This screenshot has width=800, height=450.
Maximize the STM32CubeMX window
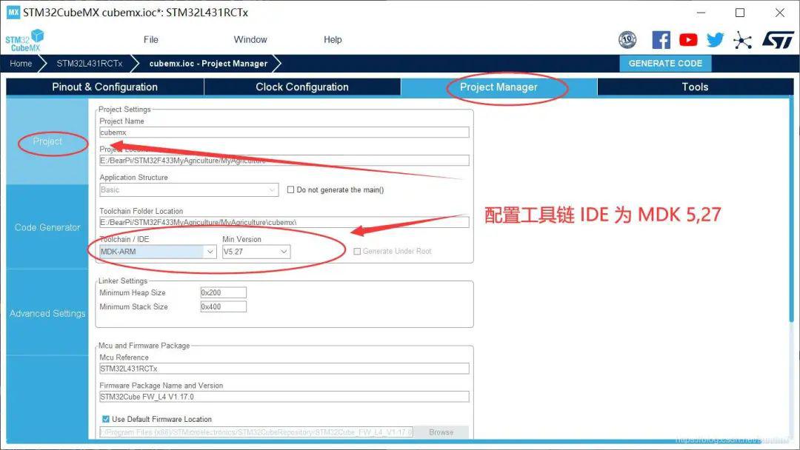(x=740, y=13)
